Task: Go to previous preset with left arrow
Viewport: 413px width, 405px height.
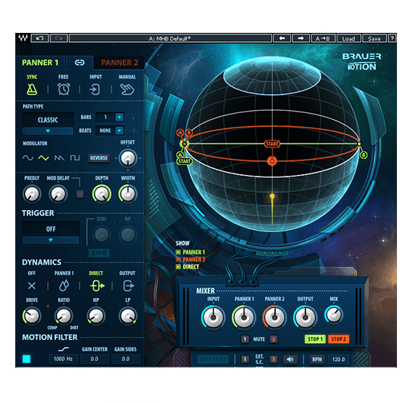Action: pyautogui.click(x=282, y=38)
